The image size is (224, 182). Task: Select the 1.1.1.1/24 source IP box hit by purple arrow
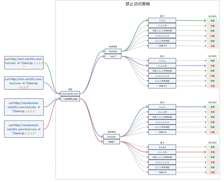click(162, 66)
